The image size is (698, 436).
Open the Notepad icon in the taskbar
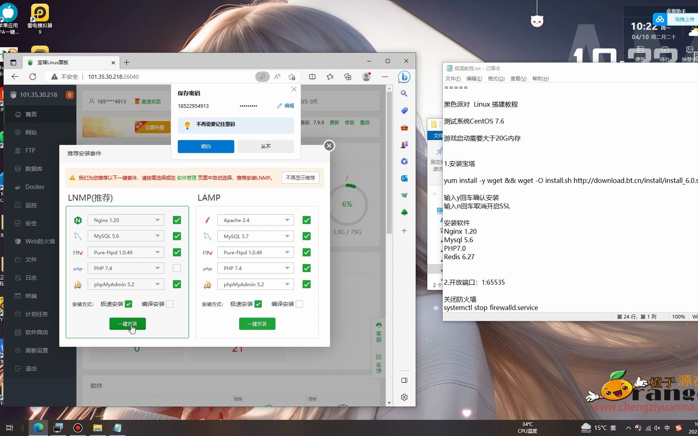coord(117,428)
